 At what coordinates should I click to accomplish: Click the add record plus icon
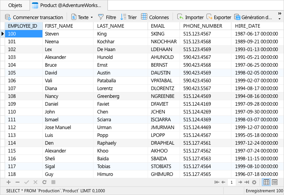tap(9, 182)
